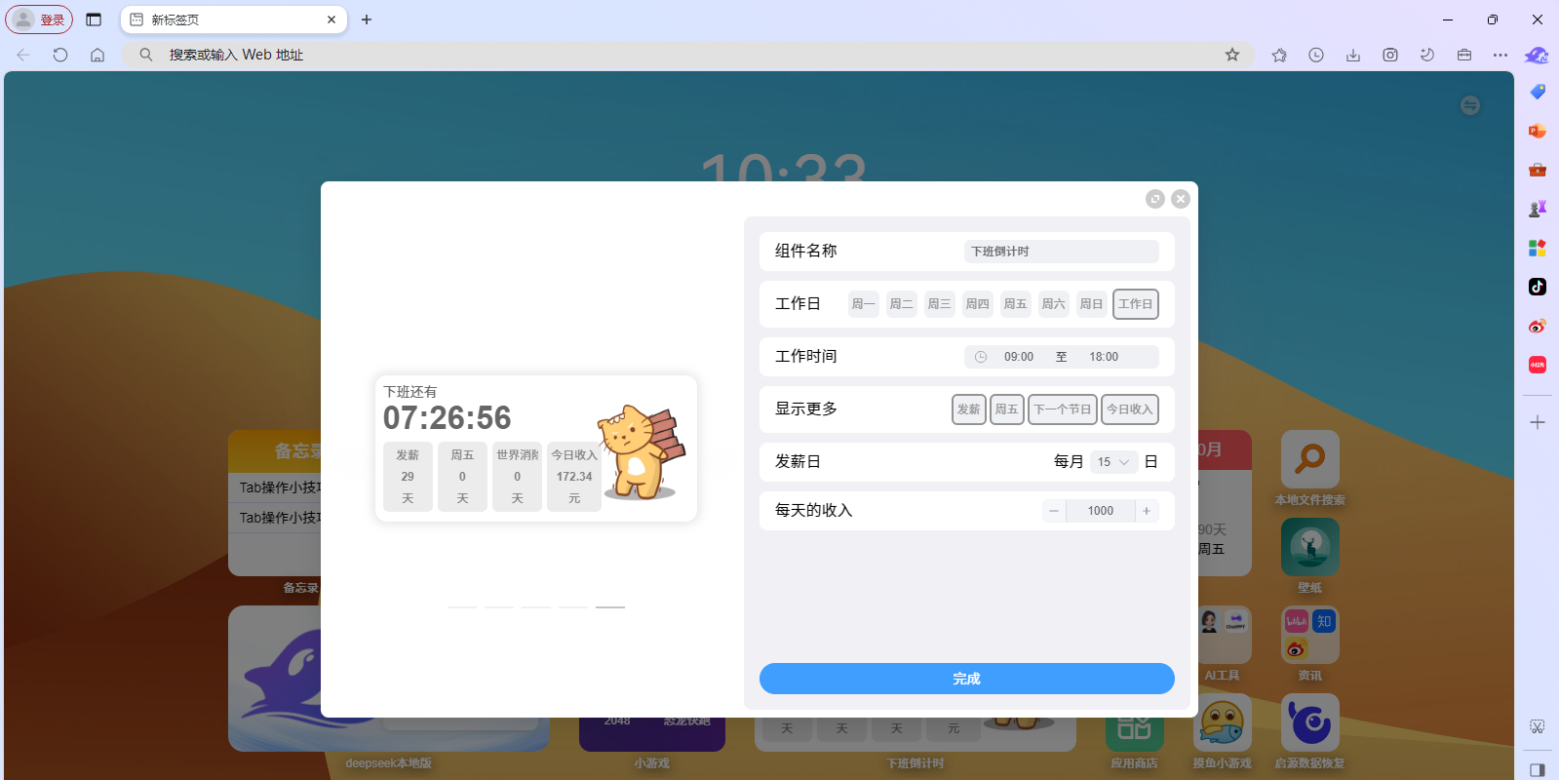Open the screenshot tool icon
Screen dimensions: 1559x780
[1390, 55]
